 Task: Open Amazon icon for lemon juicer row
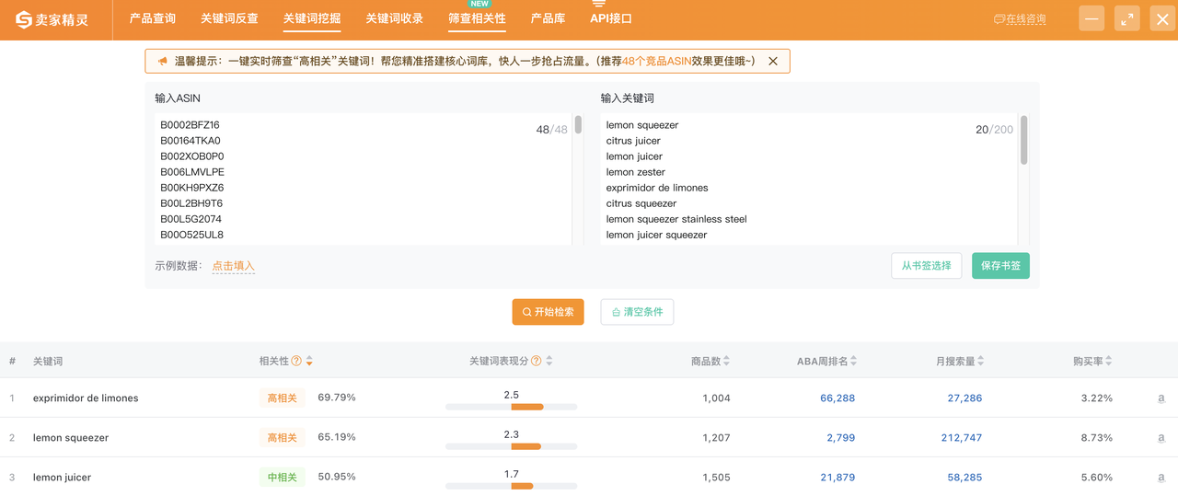click(1161, 478)
